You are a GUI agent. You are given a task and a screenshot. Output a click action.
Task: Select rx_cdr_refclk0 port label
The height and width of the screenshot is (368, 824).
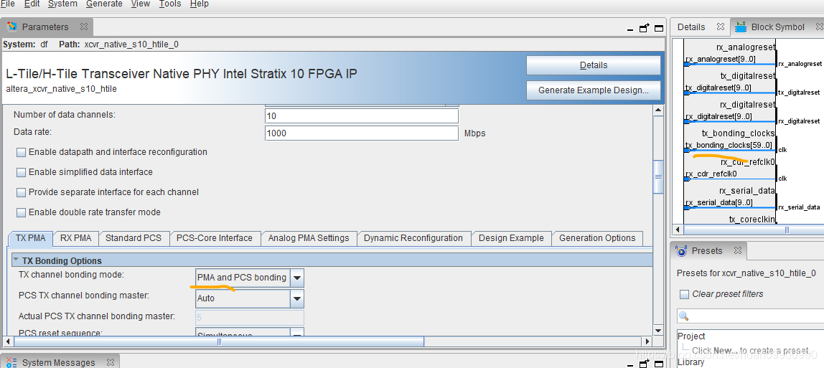click(711, 174)
